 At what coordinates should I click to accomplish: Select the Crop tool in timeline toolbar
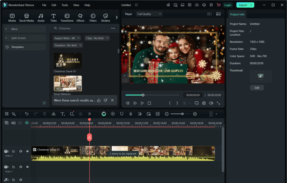tap(72, 114)
